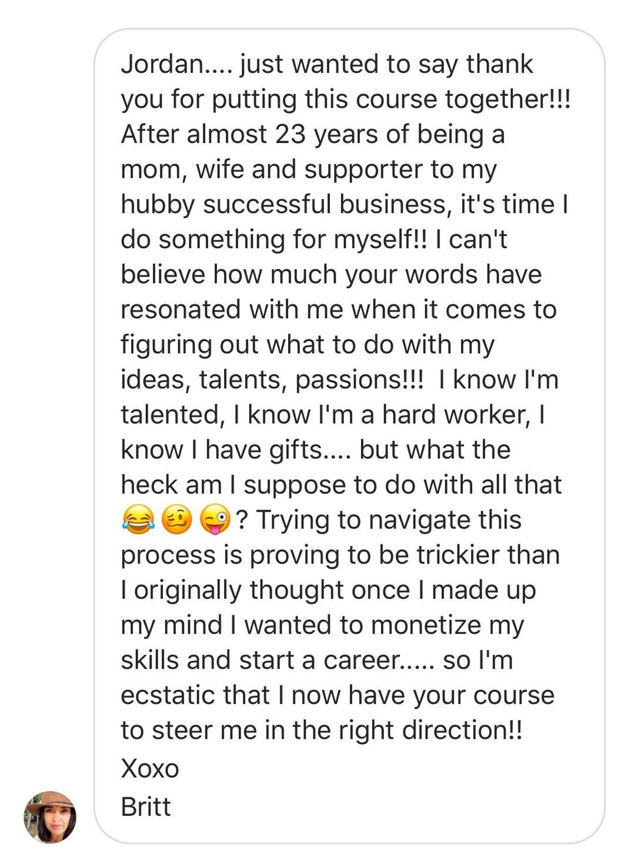The height and width of the screenshot is (847, 628).
Task: Click the number "23" in the message
Action: click(x=290, y=134)
